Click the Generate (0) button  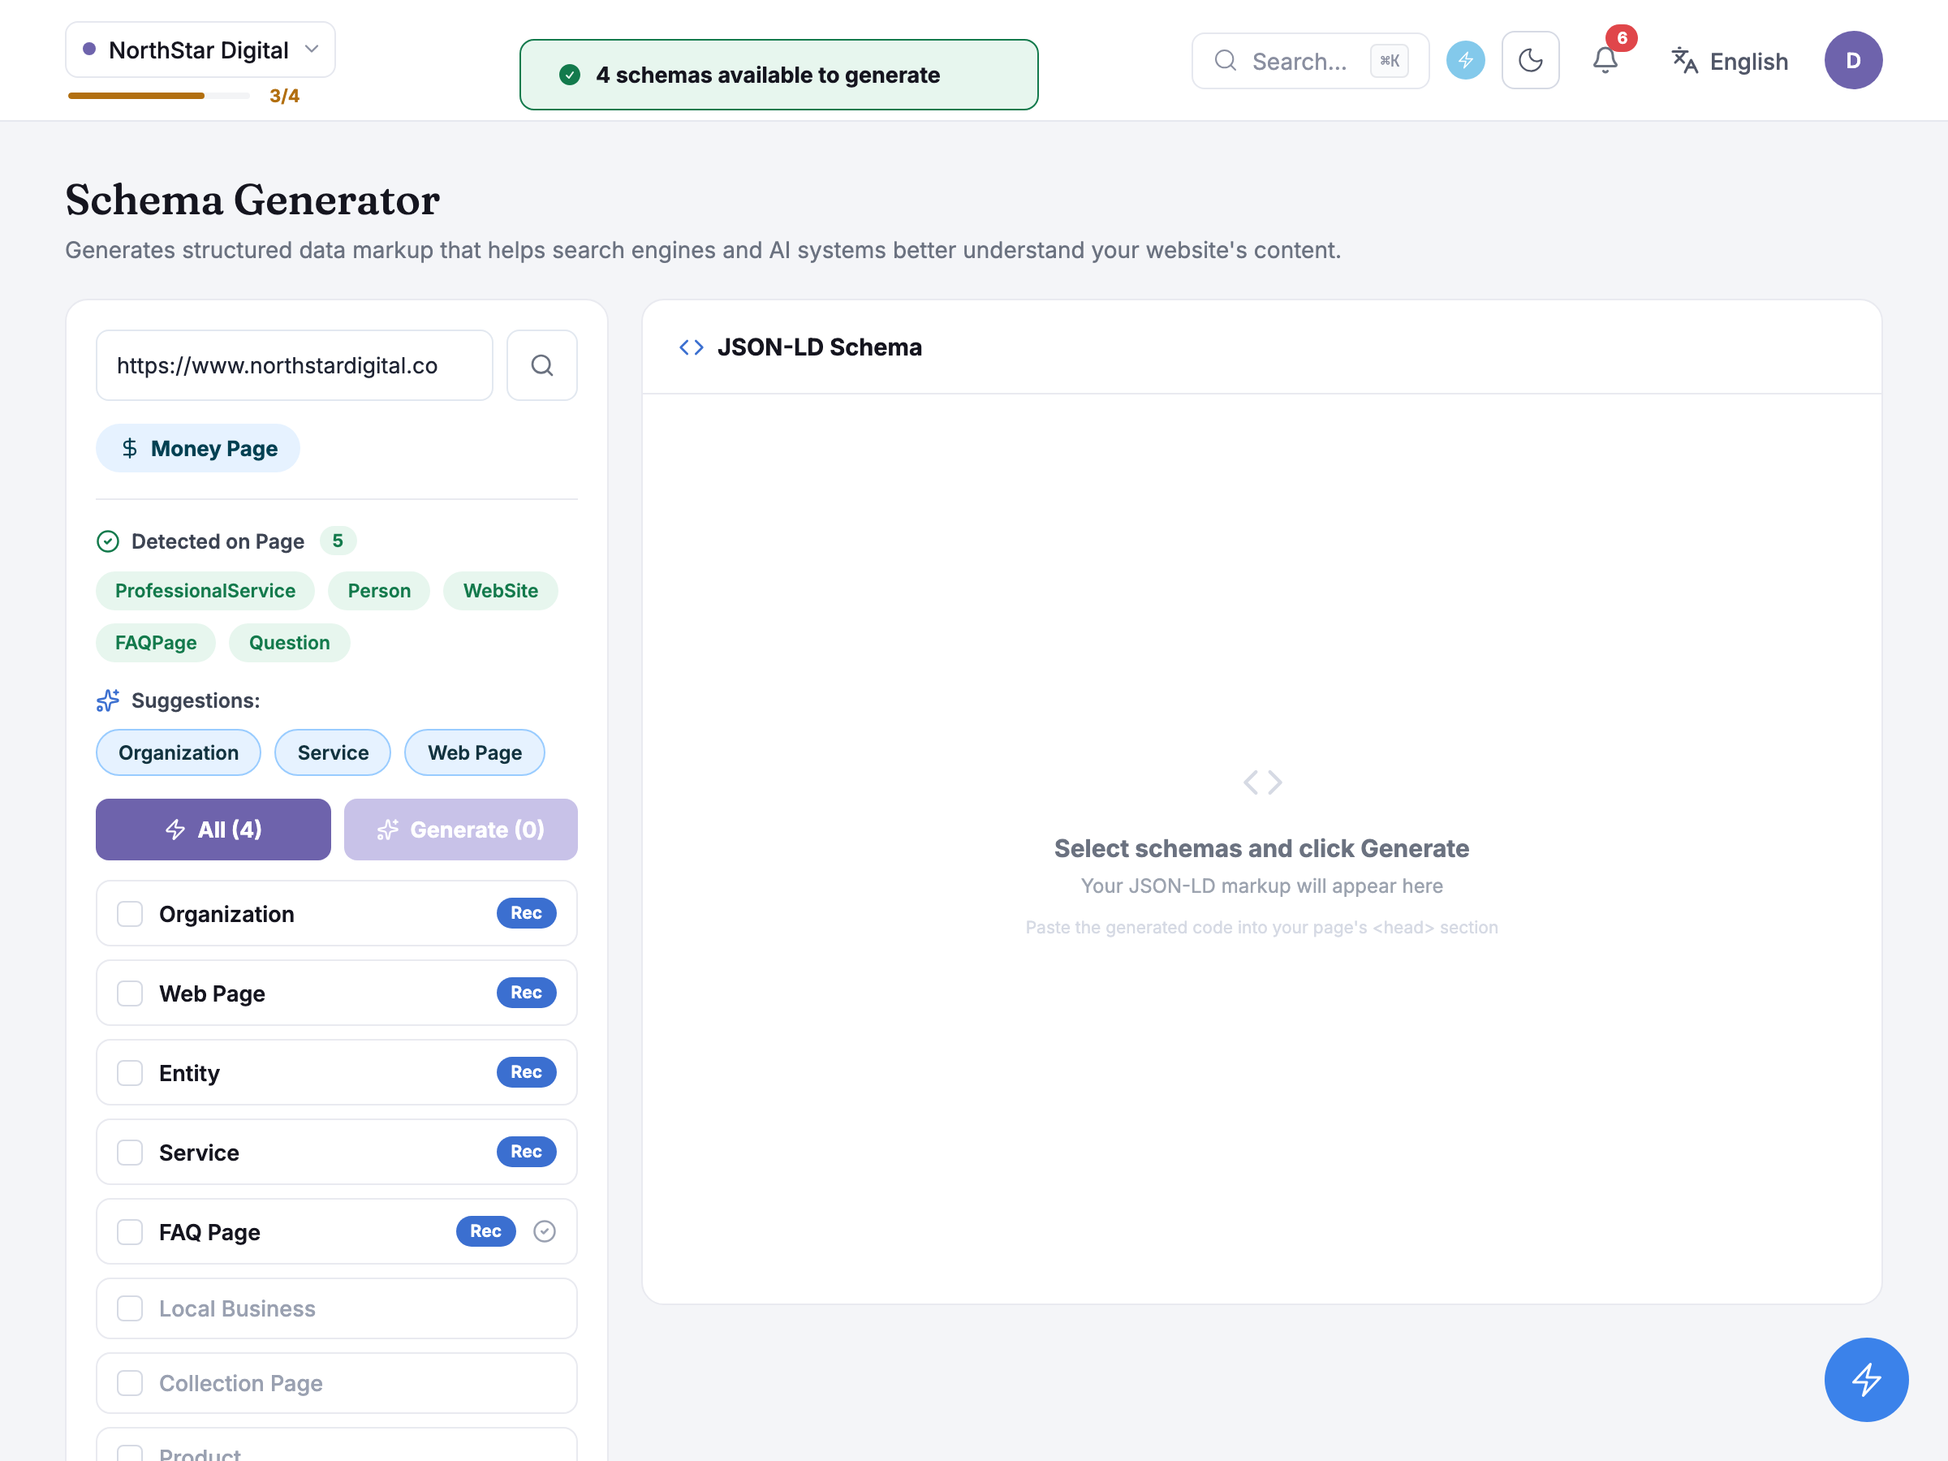tap(460, 830)
